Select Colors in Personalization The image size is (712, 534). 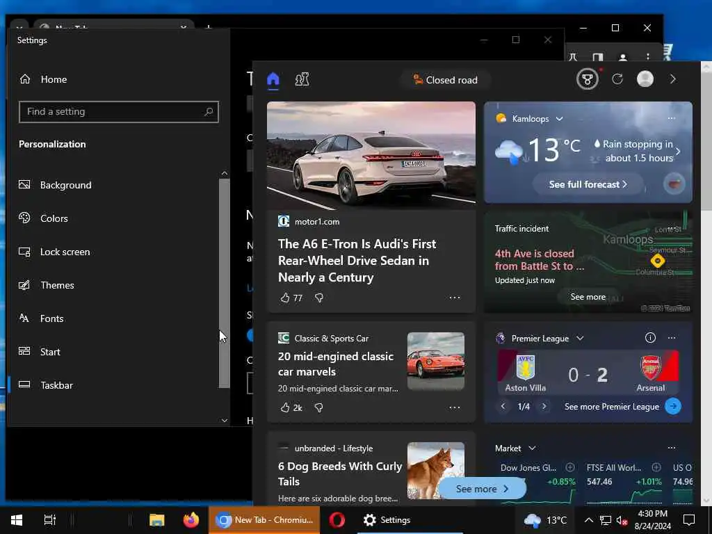click(x=114, y=218)
